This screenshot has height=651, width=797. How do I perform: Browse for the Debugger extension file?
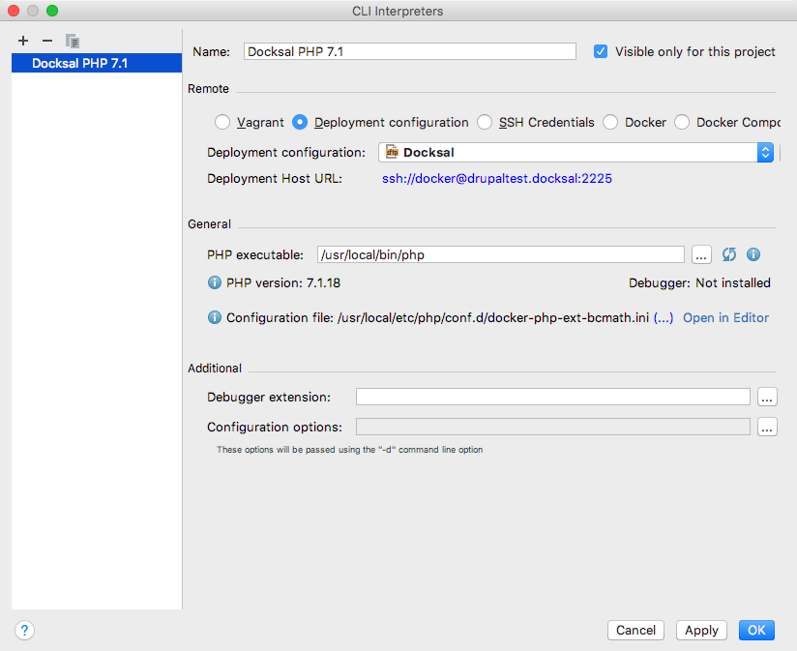[x=767, y=397]
